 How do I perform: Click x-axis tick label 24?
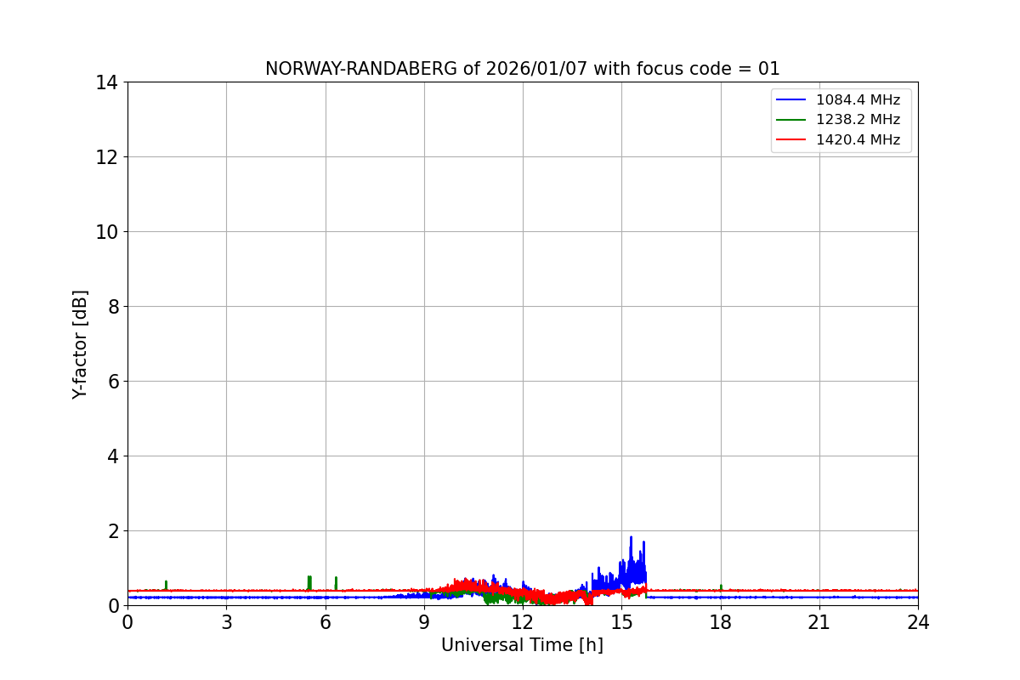[918, 622]
